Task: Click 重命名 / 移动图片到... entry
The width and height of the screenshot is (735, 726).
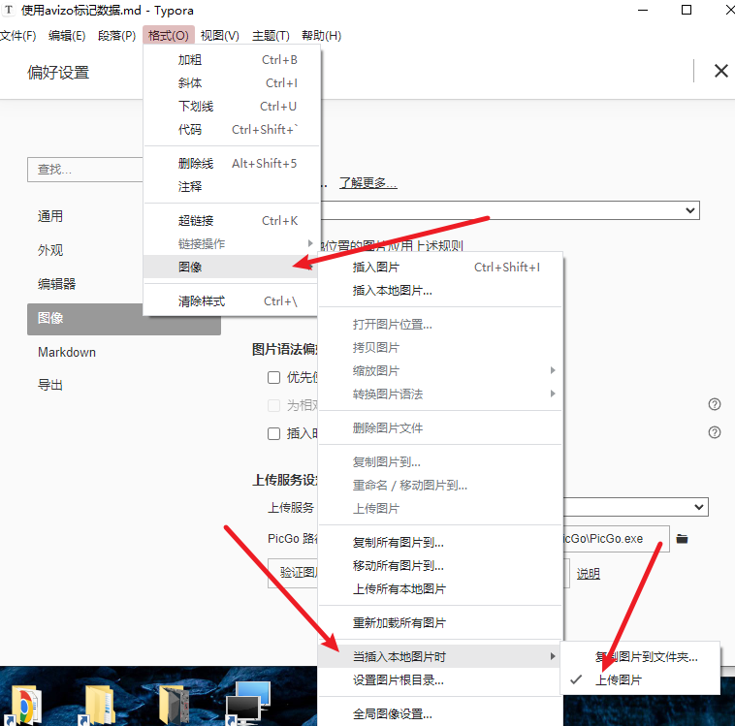Action: coord(440,485)
